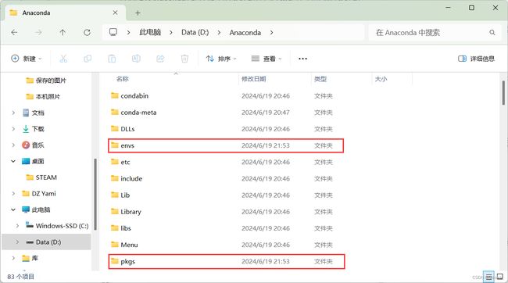Expand the 文档 tree node
Screen dimensions: 508x283
[x=13, y=113]
